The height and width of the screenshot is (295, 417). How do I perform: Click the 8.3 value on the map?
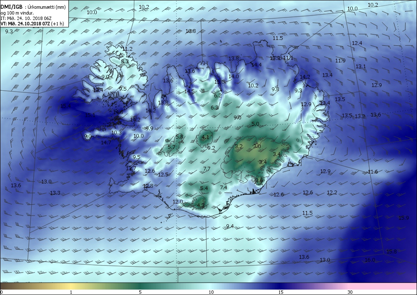pyautogui.click(x=125, y=61)
